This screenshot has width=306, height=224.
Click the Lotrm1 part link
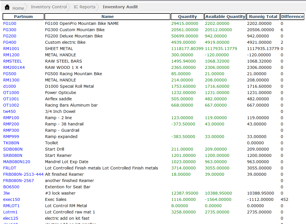pos(10,212)
